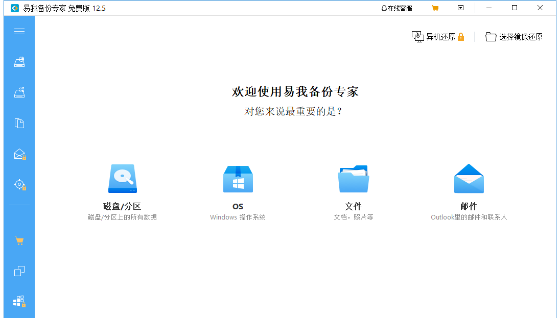The width and height of the screenshot is (560, 318).
Task: Maximize the backup application window
Action: 515,8
